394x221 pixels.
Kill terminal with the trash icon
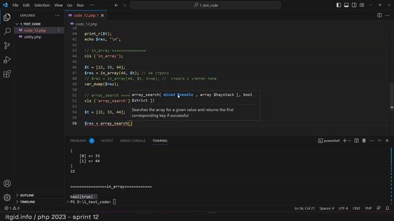364,141
